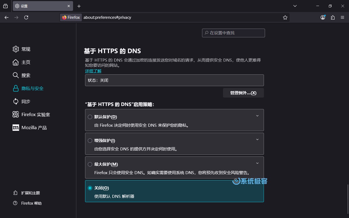Screen dimensions: 349x218
Task: Select the 默认保护(D) radio button
Action: [90, 117]
